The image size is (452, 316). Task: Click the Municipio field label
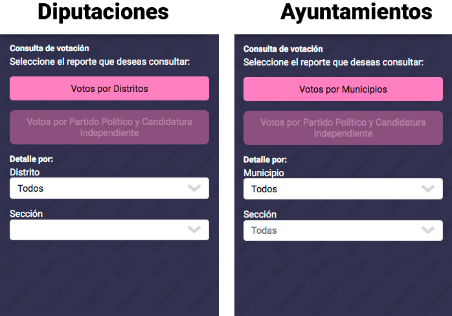click(x=264, y=173)
